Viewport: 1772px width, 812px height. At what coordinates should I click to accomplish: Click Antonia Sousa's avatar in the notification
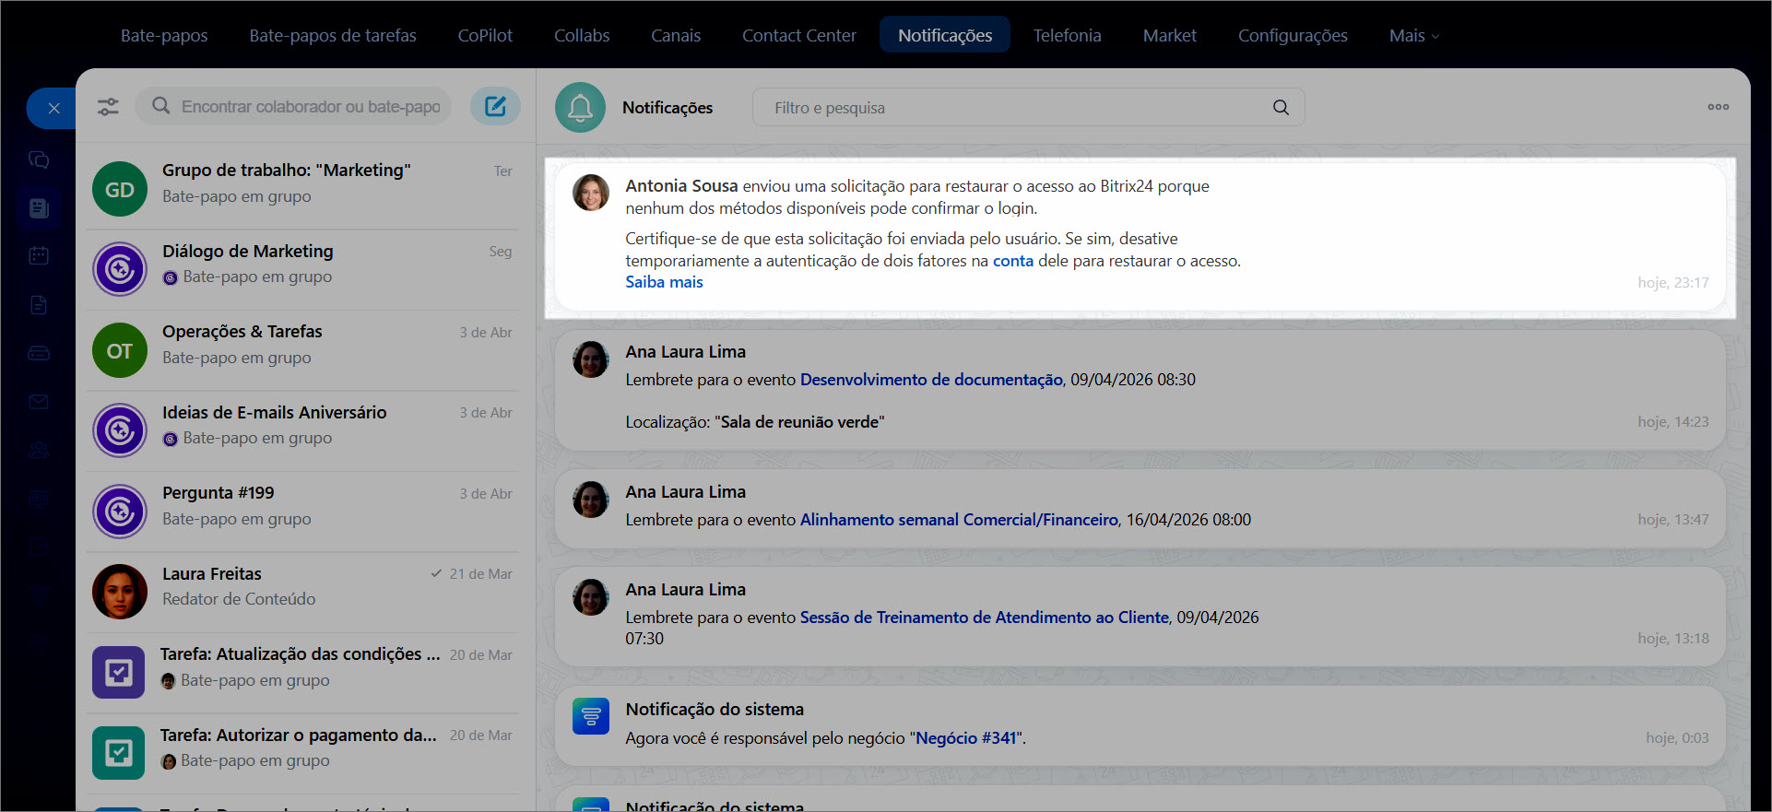pyautogui.click(x=590, y=193)
